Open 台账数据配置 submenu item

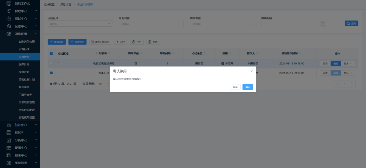26,110
